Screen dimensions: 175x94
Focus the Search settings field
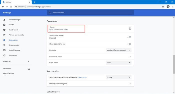tap(90, 12)
